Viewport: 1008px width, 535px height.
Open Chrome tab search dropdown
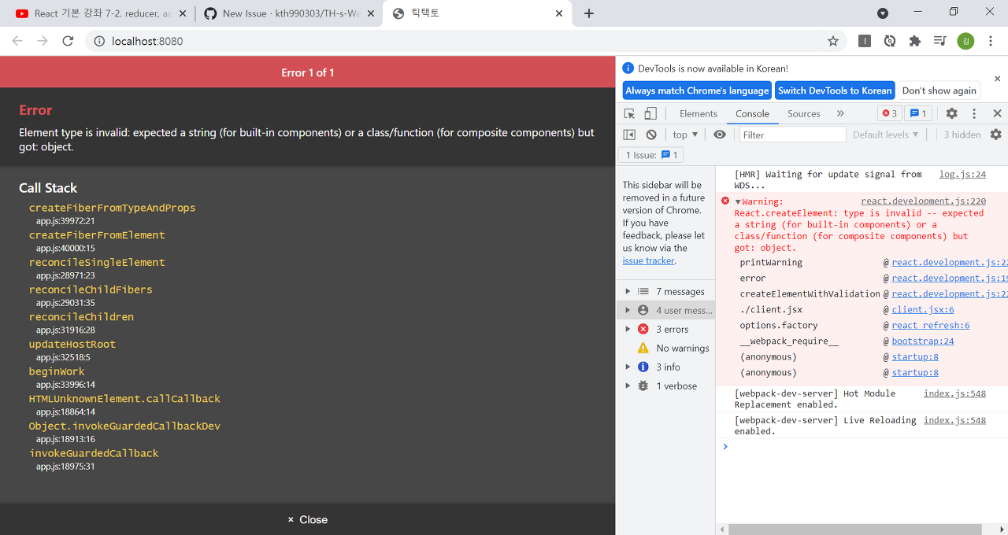coord(883,13)
